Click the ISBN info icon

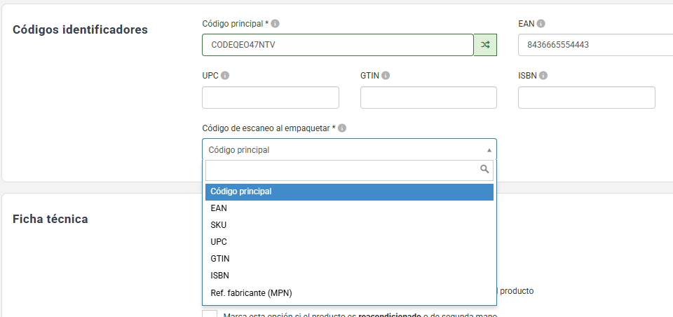point(543,76)
